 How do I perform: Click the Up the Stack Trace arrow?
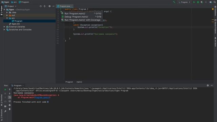point(9,89)
